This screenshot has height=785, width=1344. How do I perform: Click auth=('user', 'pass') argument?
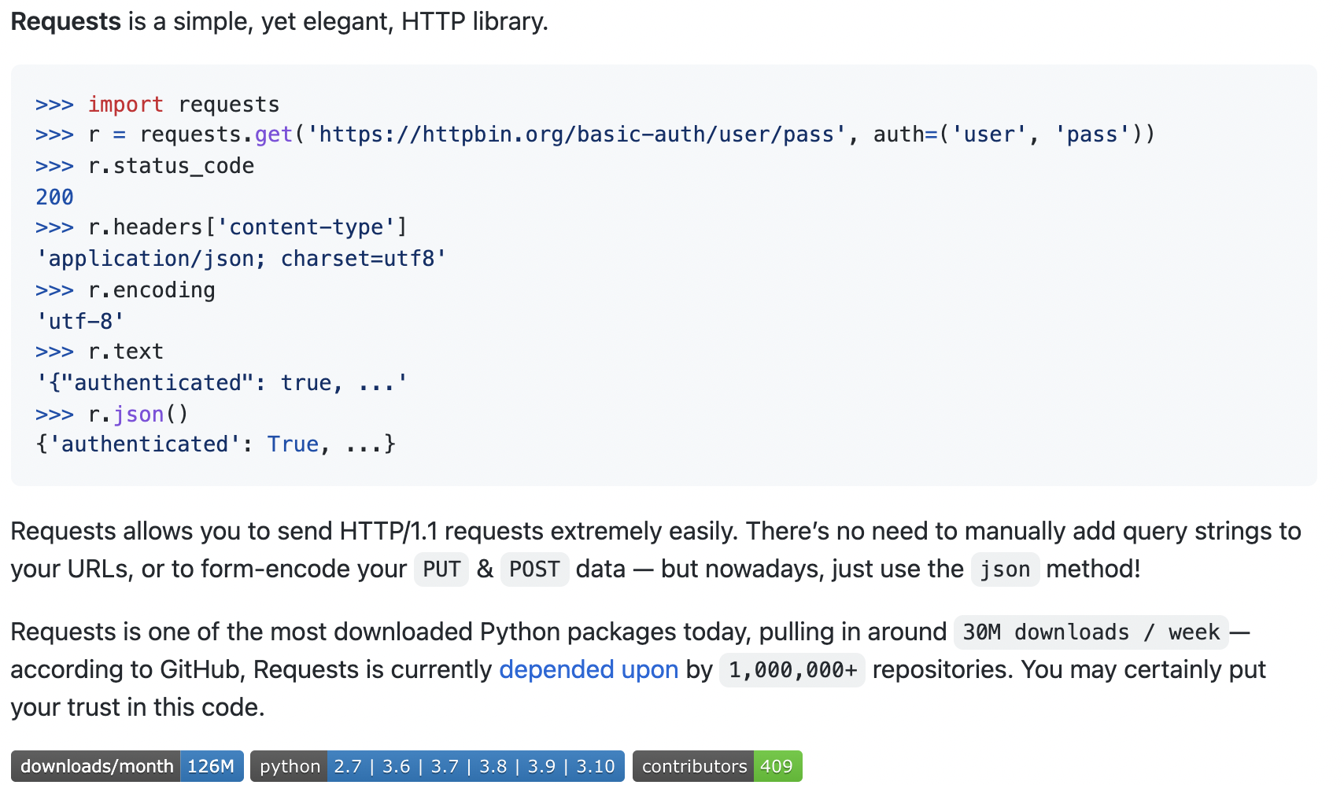tap(1008, 135)
